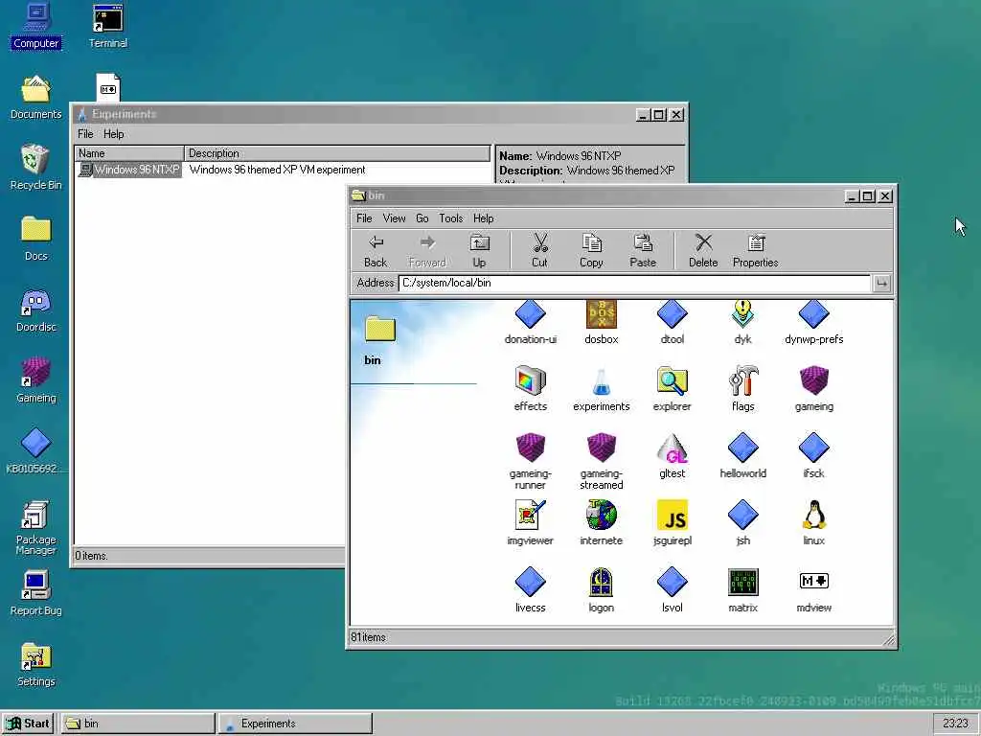Open the File menu in Experiments window
Screen dimensions: 981x736
coord(85,134)
